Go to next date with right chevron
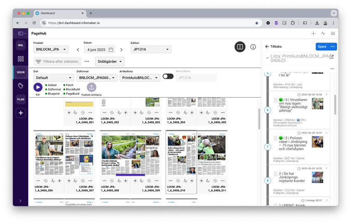Viewport: 351px width, 223px height. click(x=121, y=50)
